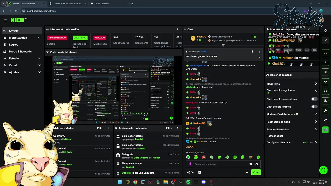Open Logros in the sidebar
The image size is (331, 186).
(22, 45)
